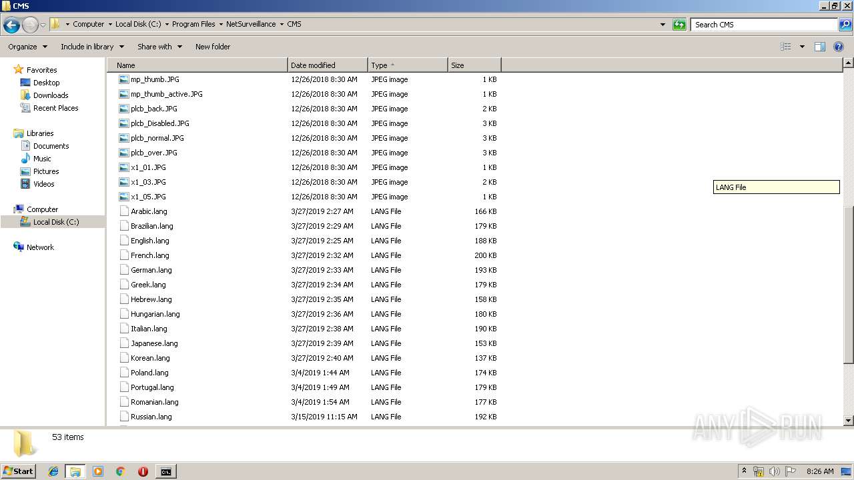The width and height of the screenshot is (854, 480).
Task: Open the Share with dropdown
Action: point(159,47)
